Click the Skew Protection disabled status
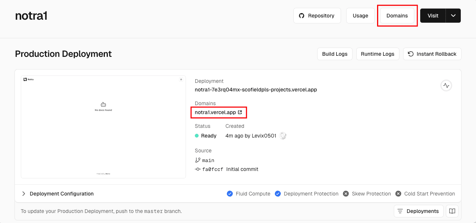The height and width of the screenshot is (223, 476). [x=346, y=194]
